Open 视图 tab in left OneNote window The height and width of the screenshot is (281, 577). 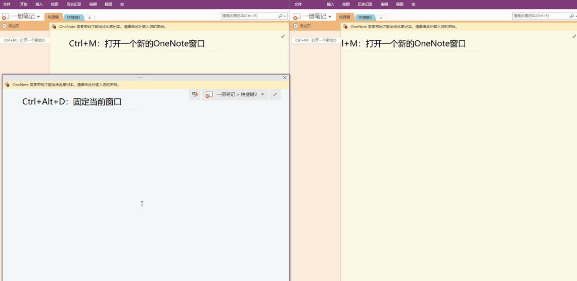pyautogui.click(x=108, y=5)
